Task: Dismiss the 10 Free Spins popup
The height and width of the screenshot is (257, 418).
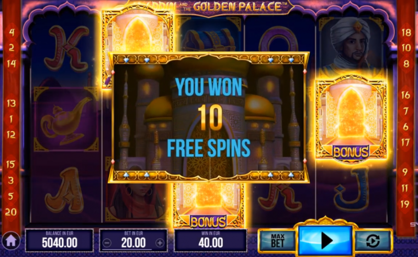Action: coord(209,117)
